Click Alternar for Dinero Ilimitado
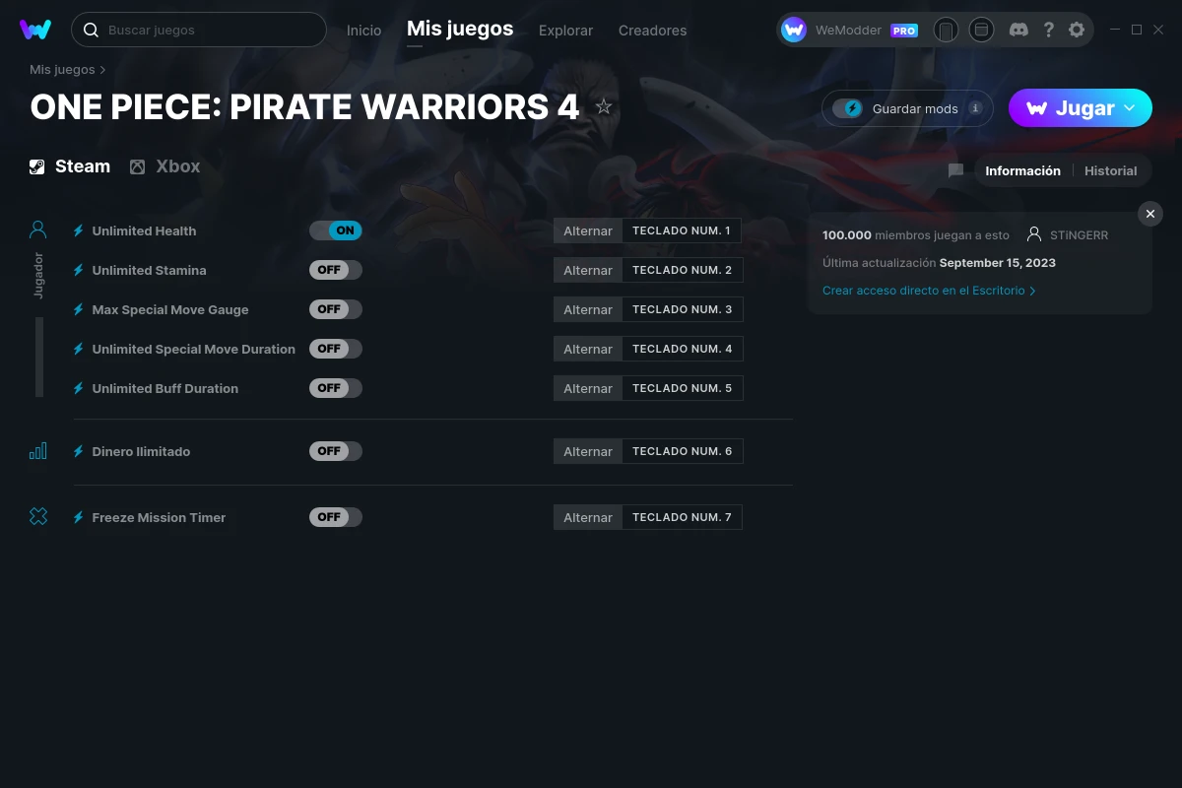This screenshot has height=788, width=1182. pos(588,451)
